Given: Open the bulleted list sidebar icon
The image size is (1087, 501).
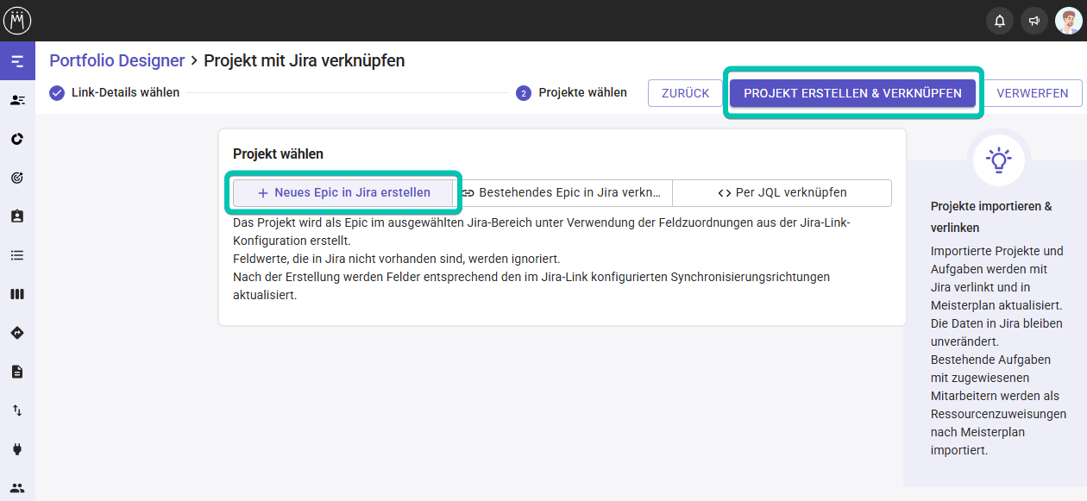Looking at the screenshot, I should click(17, 255).
